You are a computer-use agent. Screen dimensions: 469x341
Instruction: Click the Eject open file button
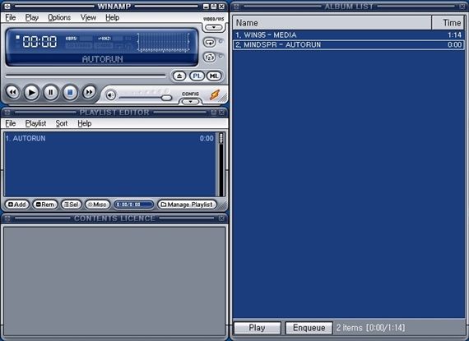click(179, 76)
